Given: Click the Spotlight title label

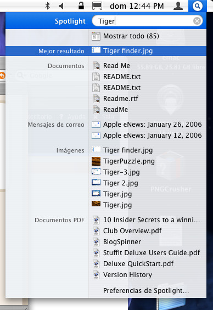Looking at the screenshot, I should (70, 21).
